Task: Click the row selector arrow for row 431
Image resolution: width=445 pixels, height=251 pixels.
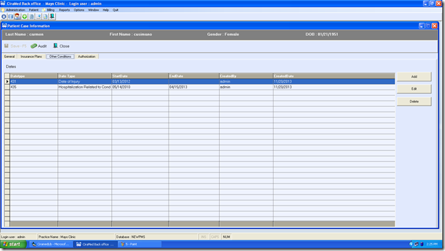Action: [7, 81]
